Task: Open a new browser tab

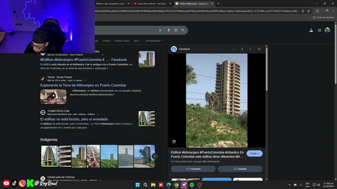Action: (218, 4)
